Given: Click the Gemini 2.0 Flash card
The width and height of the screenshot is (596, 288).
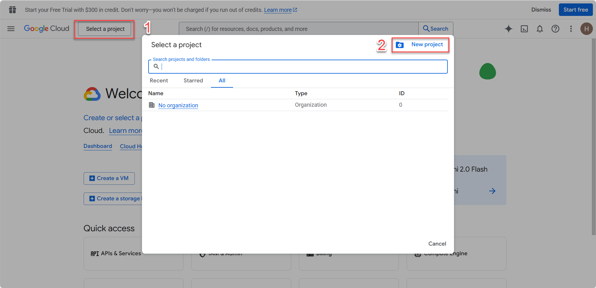Looking at the screenshot, I should (480, 180).
